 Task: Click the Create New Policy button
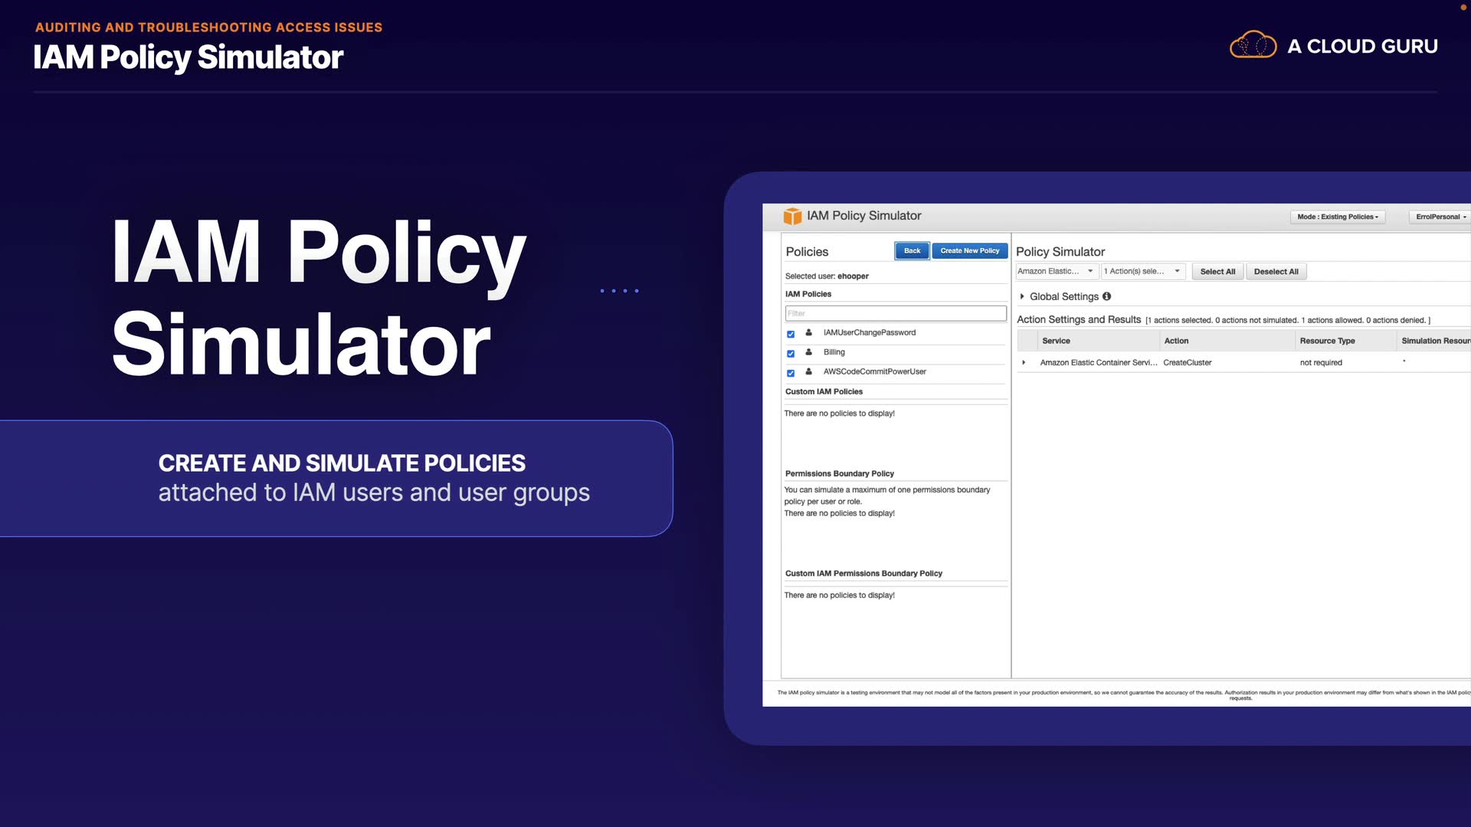pyautogui.click(x=969, y=250)
